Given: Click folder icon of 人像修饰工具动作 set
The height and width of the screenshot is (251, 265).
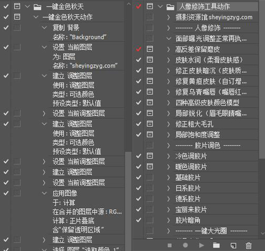Looking at the screenshot, I should (171, 7).
